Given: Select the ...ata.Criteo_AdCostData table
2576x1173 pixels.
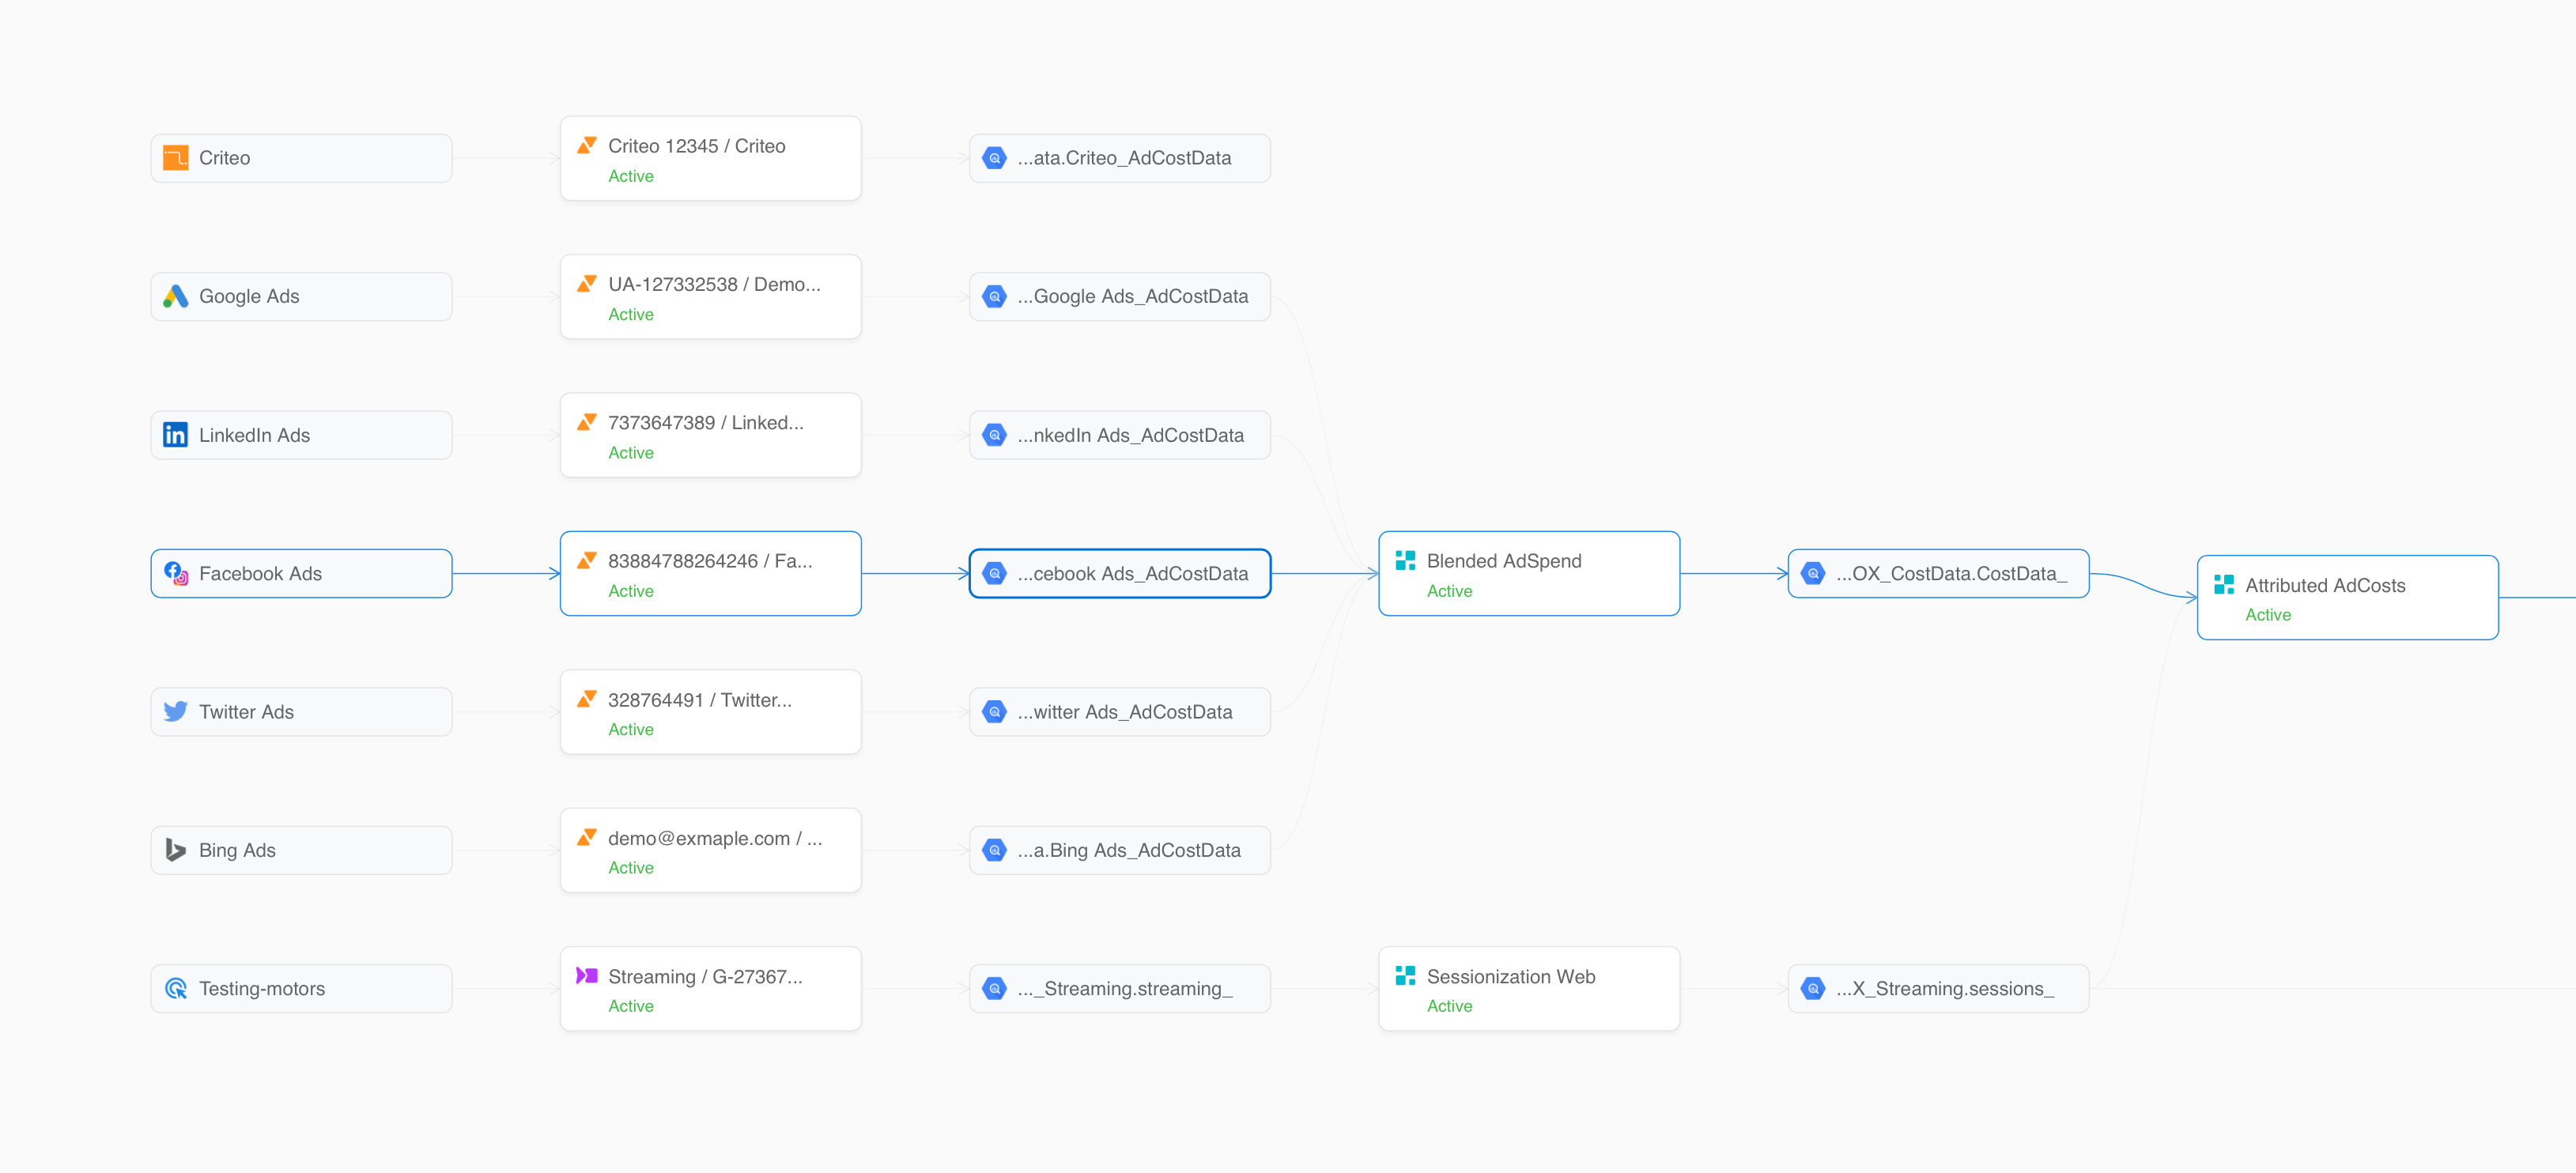Looking at the screenshot, I should point(1120,158).
